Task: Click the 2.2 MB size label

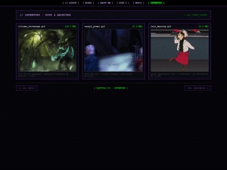Action: point(203,26)
